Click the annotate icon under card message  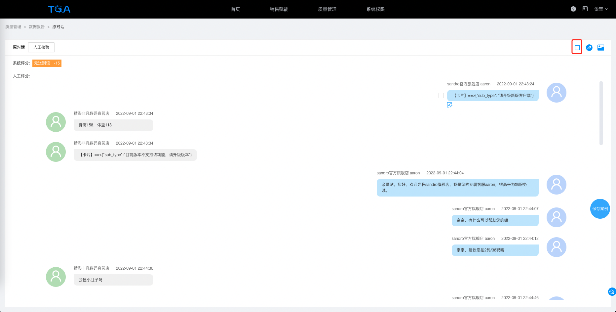pos(450,105)
